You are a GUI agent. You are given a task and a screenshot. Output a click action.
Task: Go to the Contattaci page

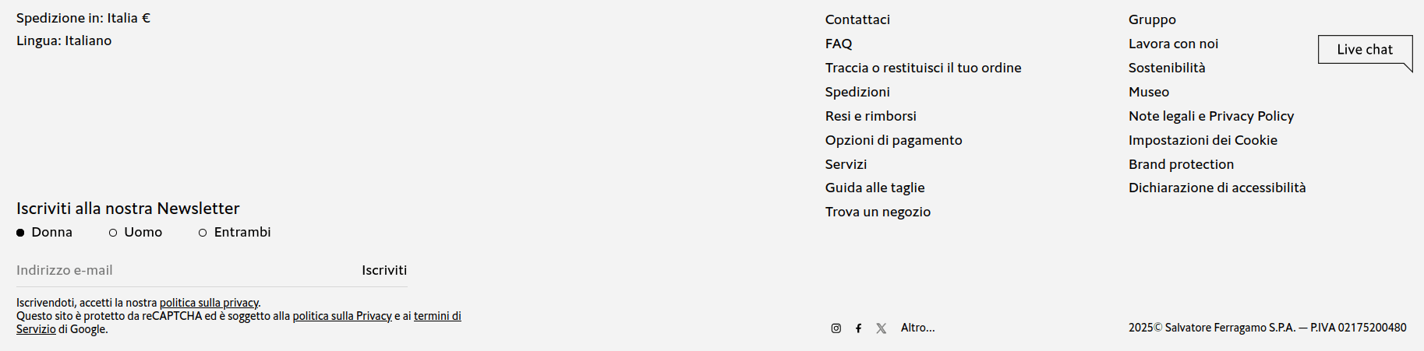click(x=857, y=19)
